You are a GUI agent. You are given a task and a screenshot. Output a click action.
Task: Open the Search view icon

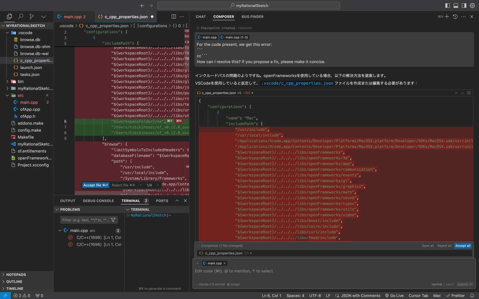point(21,17)
